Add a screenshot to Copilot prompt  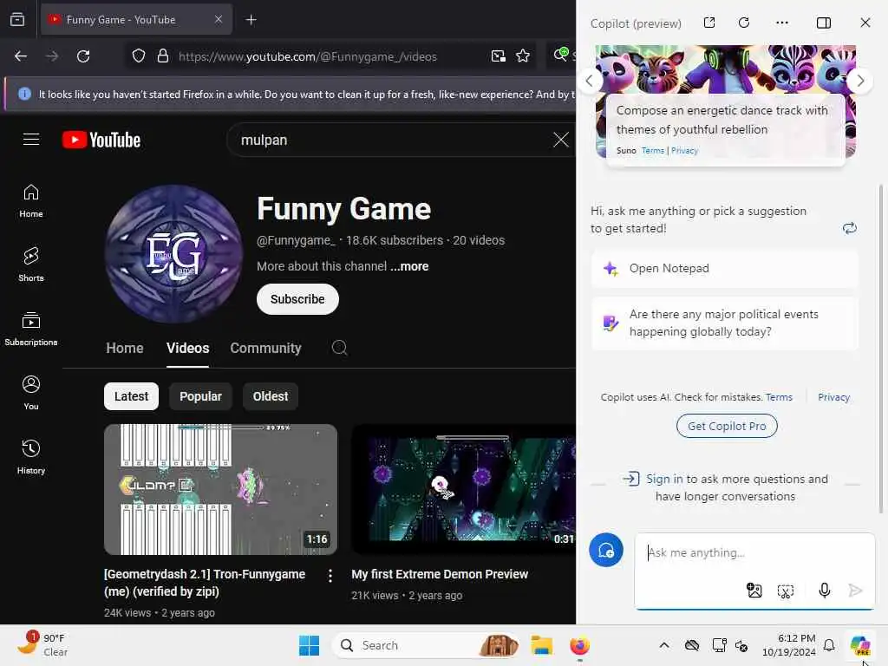pyautogui.click(x=786, y=591)
